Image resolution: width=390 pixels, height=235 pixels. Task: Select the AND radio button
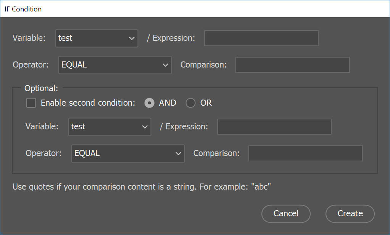pos(149,103)
